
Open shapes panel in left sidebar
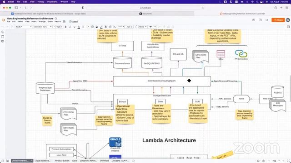pos(3,32)
